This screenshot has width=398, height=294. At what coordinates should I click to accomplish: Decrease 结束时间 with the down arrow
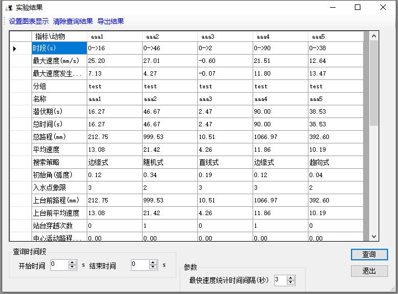tap(153, 267)
